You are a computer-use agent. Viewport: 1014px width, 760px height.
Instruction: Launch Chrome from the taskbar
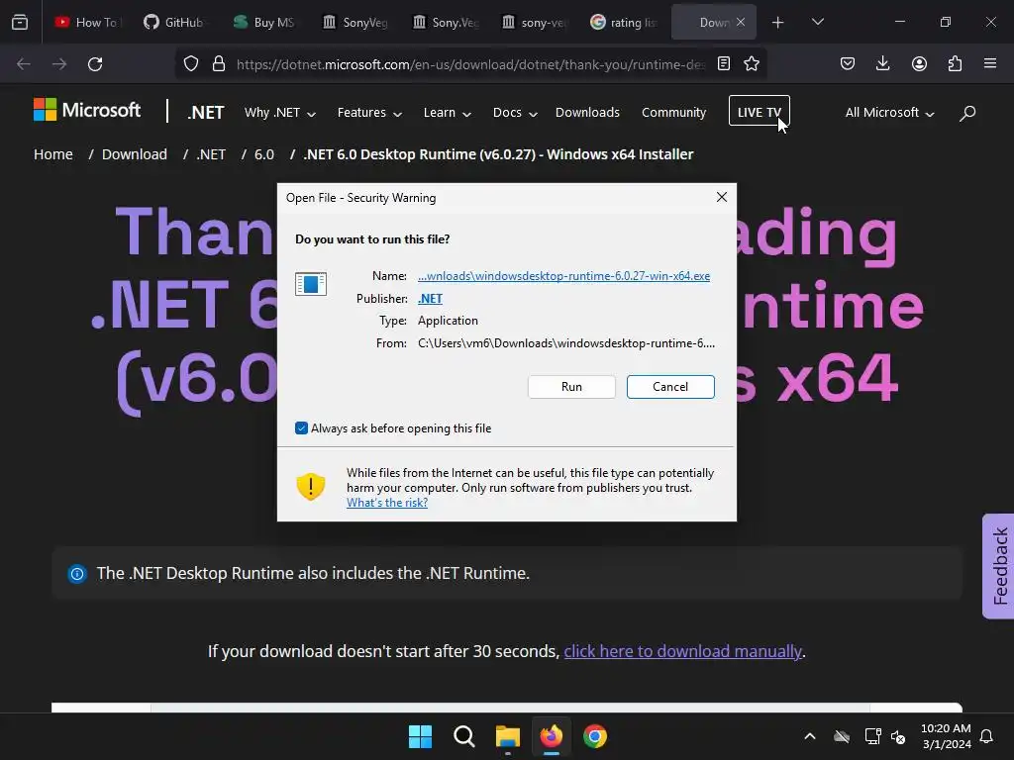(595, 736)
